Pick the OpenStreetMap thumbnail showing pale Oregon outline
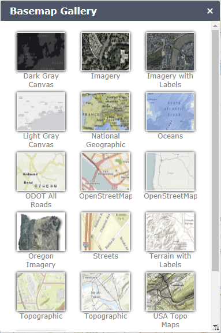Screen dimensions: 221x333 pyautogui.click(x=170, y=171)
